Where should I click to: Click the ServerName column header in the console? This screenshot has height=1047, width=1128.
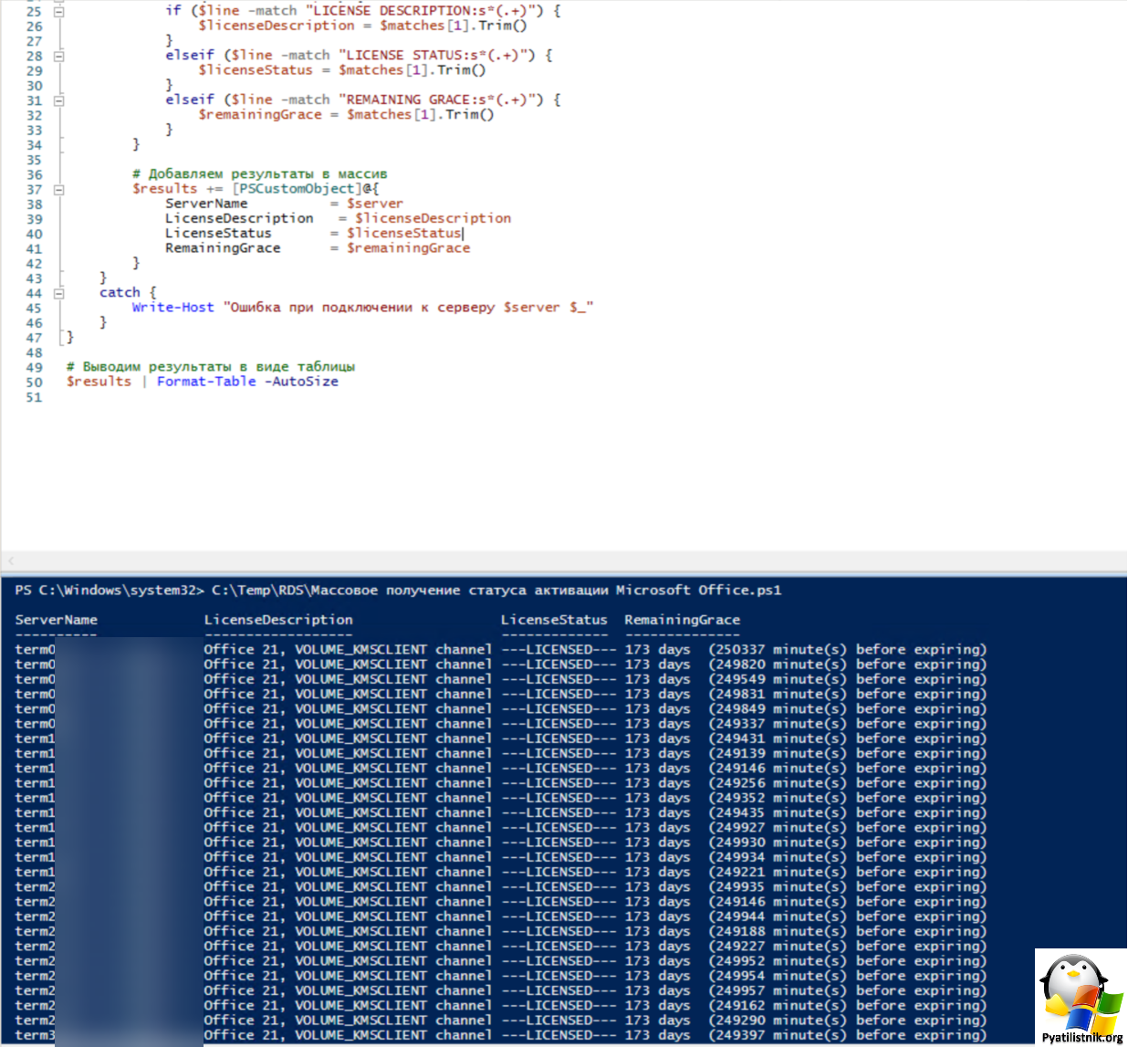[57, 620]
